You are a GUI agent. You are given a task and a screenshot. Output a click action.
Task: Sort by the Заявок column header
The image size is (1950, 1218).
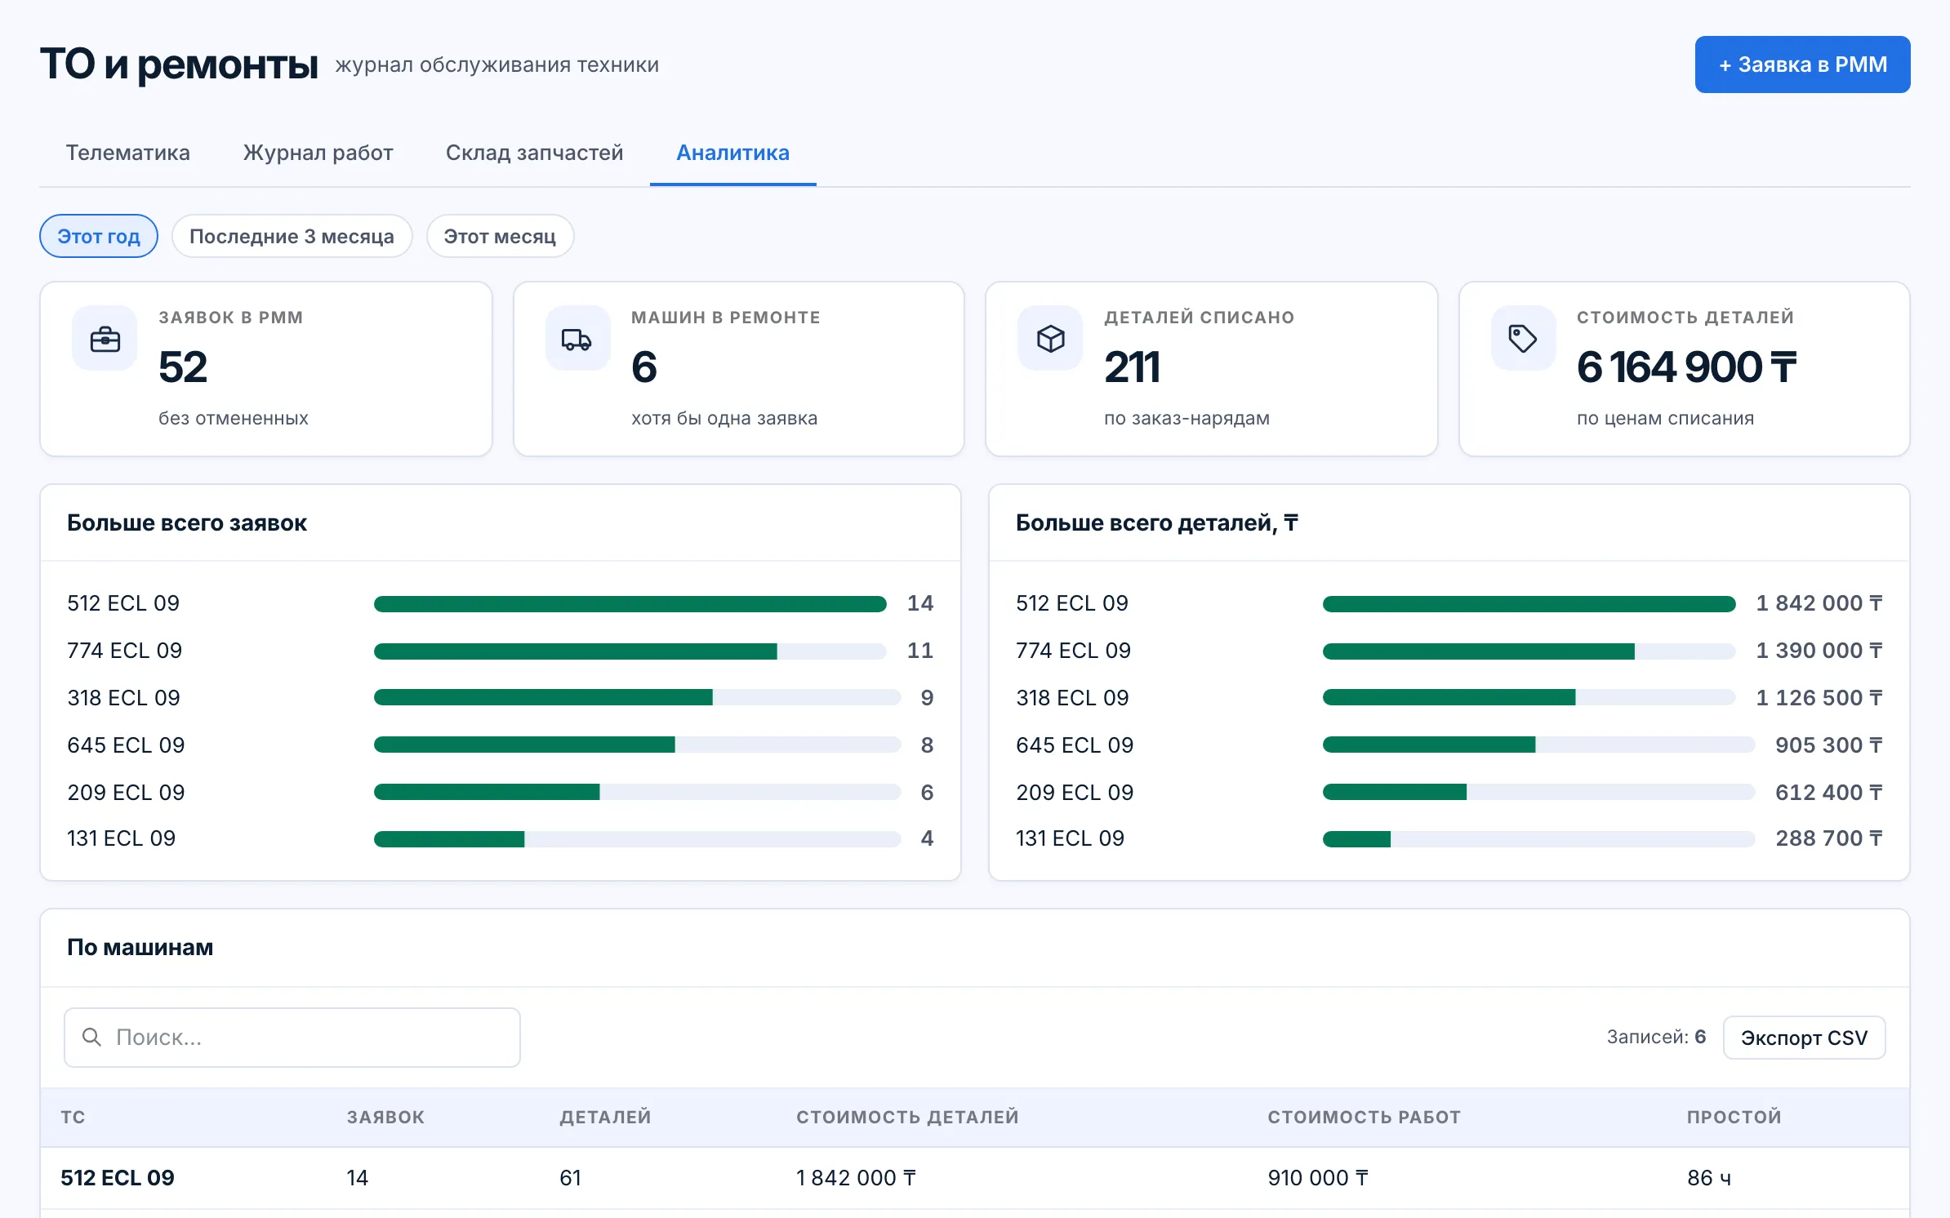pos(385,1118)
